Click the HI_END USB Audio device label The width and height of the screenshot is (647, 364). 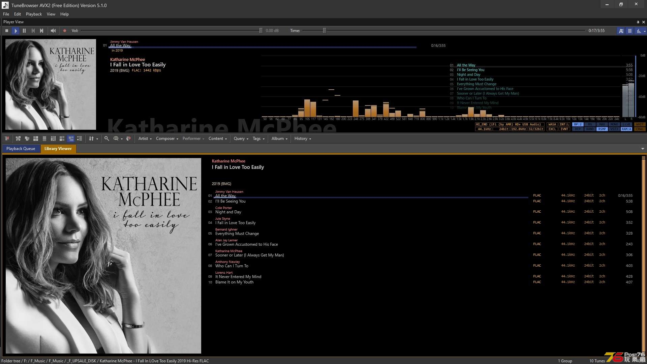(x=510, y=124)
